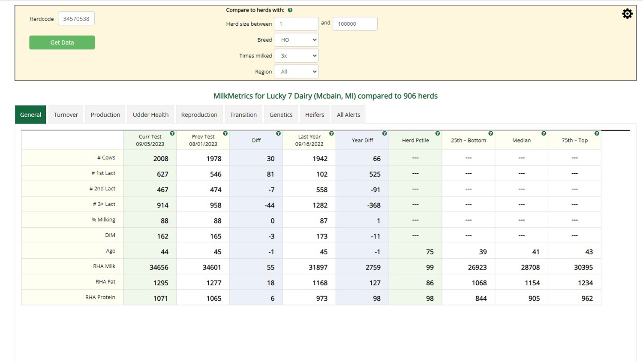Switch to the Turnover tab

tap(66, 115)
